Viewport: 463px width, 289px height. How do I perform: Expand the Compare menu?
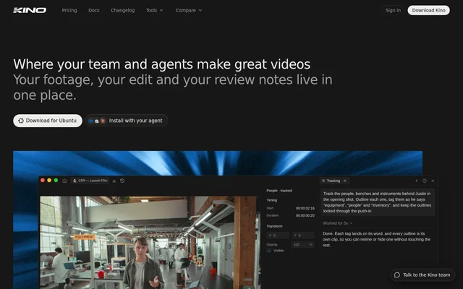(x=189, y=10)
